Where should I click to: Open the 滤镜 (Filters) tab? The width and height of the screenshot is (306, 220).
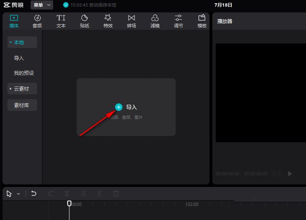[155, 21]
